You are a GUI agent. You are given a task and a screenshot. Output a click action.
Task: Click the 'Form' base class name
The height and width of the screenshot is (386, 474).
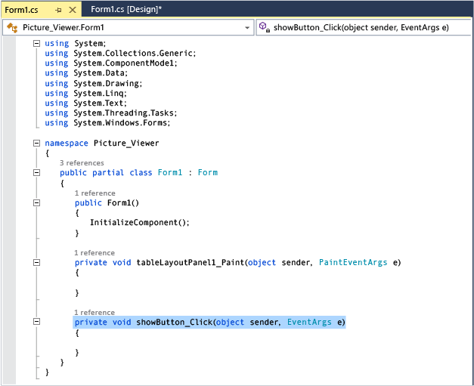click(x=208, y=172)
